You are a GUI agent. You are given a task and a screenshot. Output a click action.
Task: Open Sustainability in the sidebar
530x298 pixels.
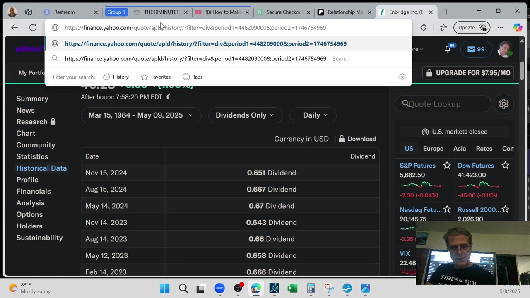click(39, 238)
